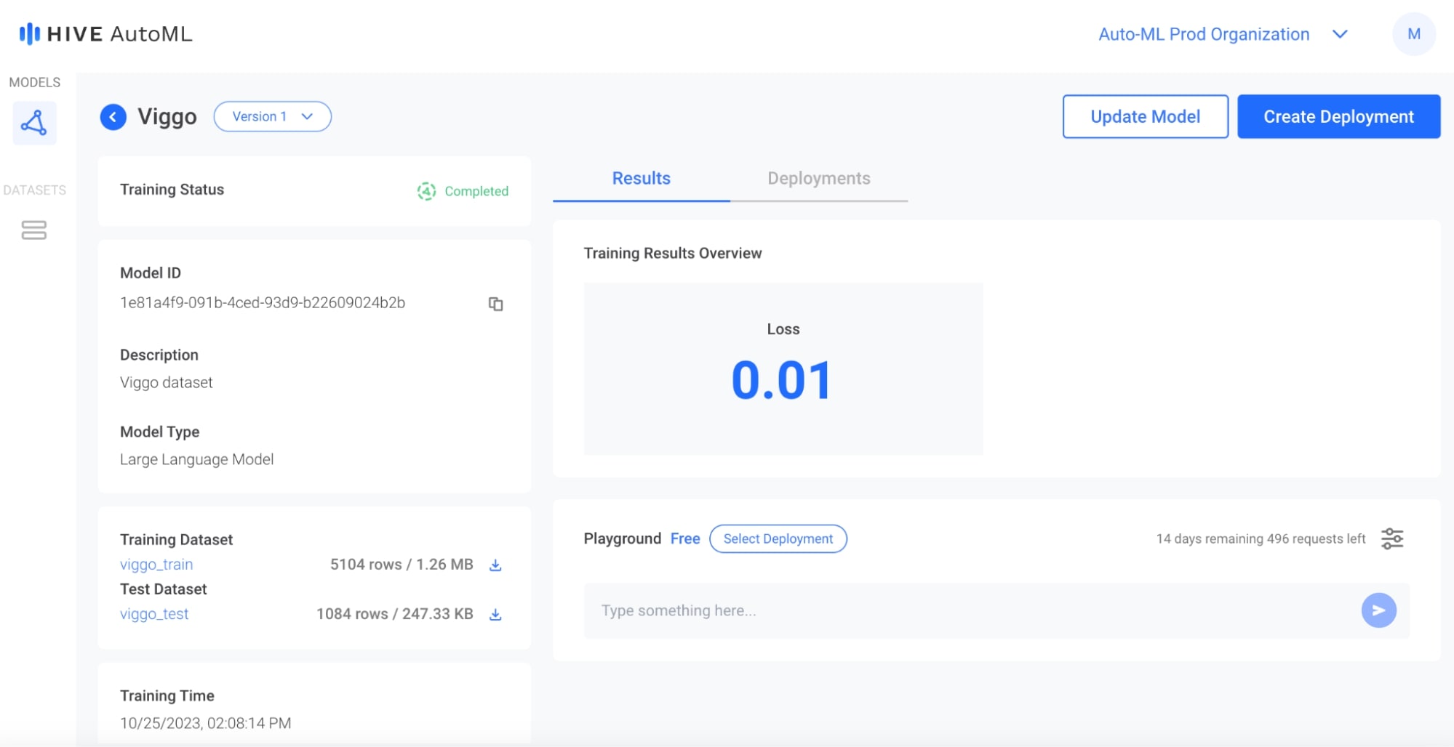The image size is (1454, 747).
Task: Go back using the back arrow
Action: [x=113, y=116]
